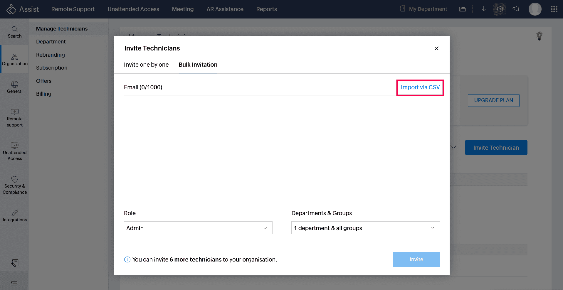Image resolution: width=563 pixels, height=290 pixels.
Task: Click the Import via CSV link
Action: pos(420,87)
